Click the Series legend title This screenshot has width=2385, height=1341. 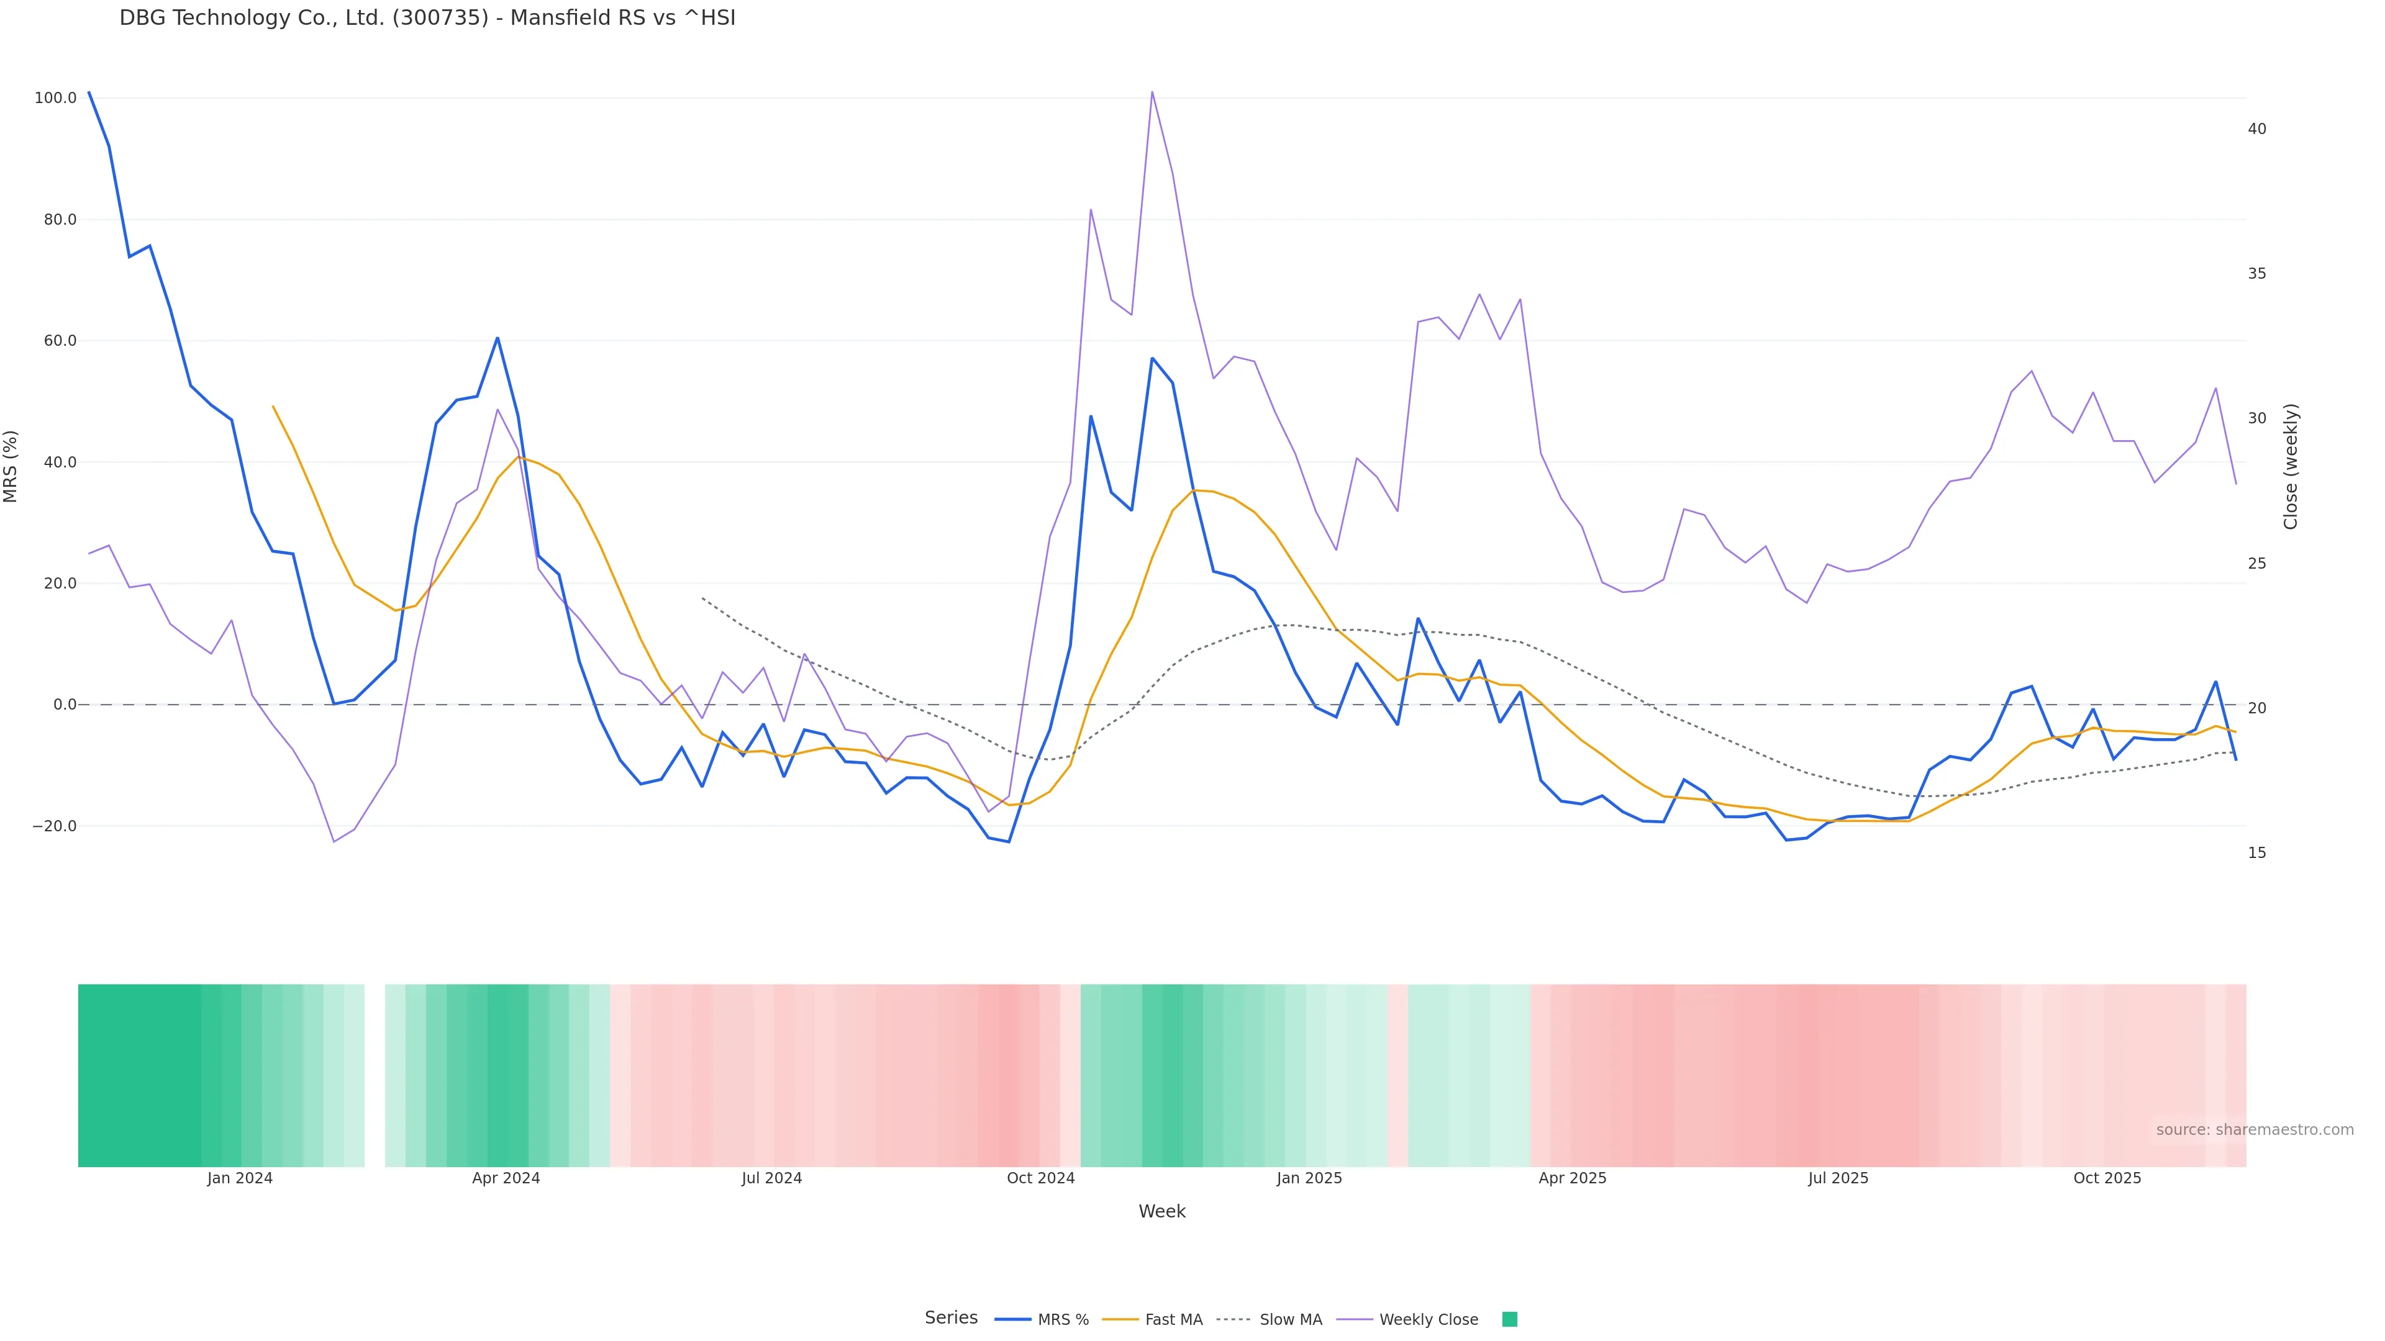pos(951,1318)
